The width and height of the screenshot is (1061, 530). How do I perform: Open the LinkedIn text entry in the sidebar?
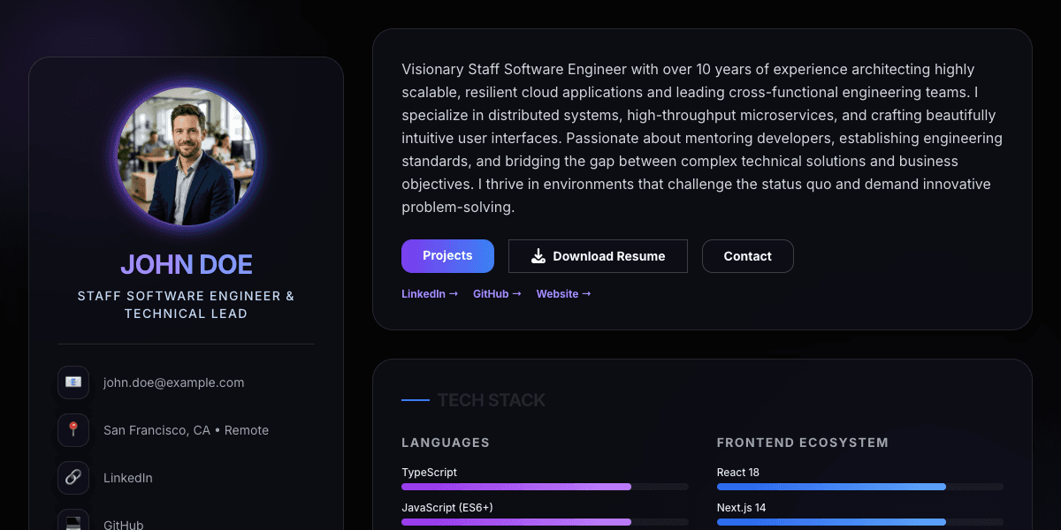(x=127, y=478)
